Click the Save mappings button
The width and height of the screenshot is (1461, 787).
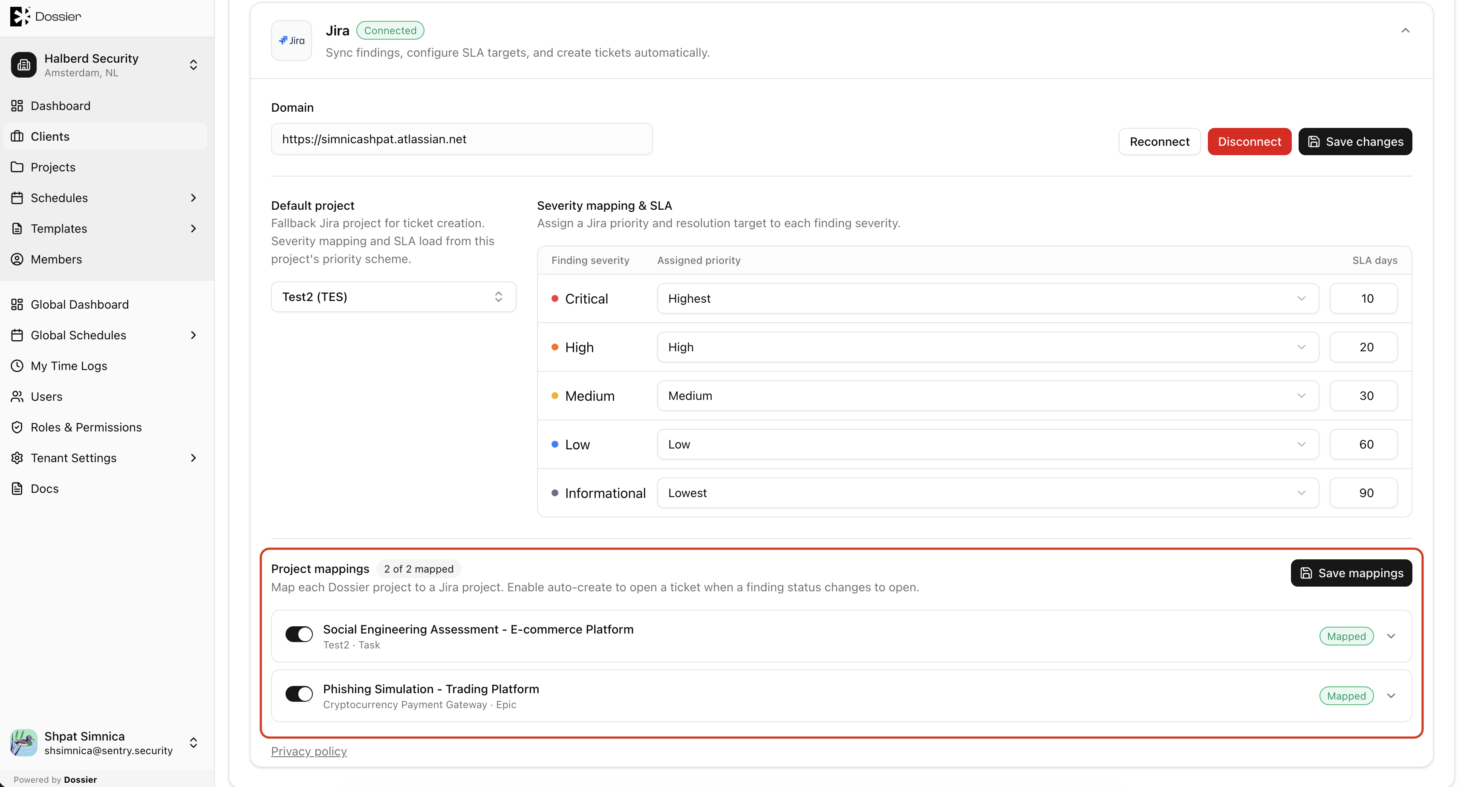pos(1351,573)
